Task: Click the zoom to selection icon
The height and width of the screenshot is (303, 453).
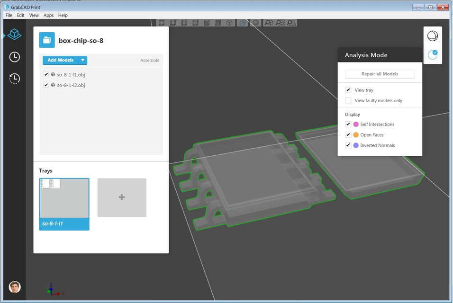Action: coord(280,22)
